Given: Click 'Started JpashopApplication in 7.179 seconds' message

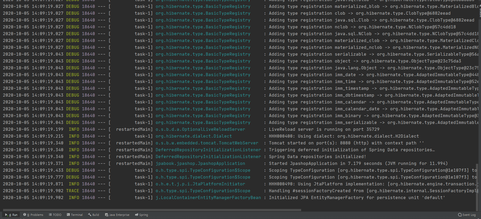Looking at the screenshot, I should (358, 163).
